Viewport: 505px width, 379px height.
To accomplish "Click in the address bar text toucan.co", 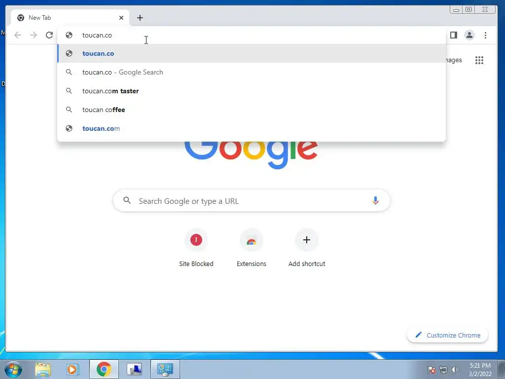I will [x=97, y=35].
